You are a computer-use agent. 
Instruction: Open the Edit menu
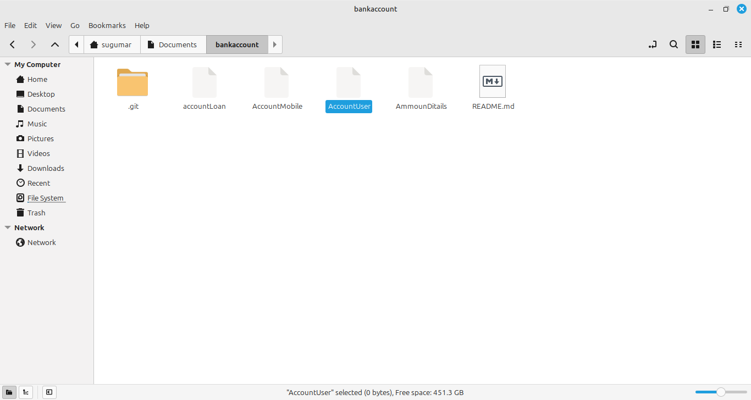tap(31, 25)
